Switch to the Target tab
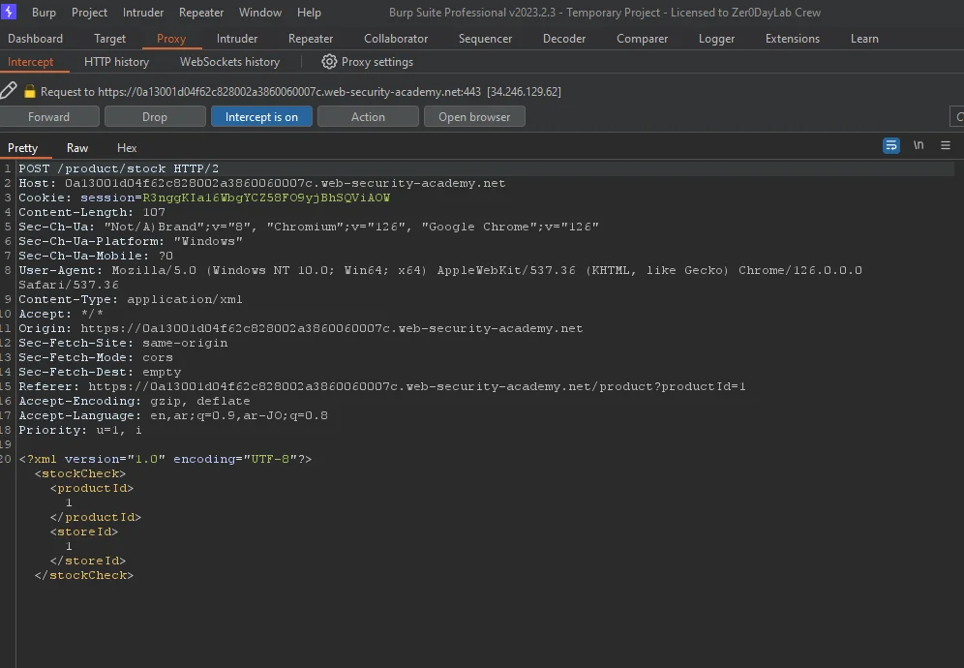The image size is (964, 668). [x=109, y=38]
